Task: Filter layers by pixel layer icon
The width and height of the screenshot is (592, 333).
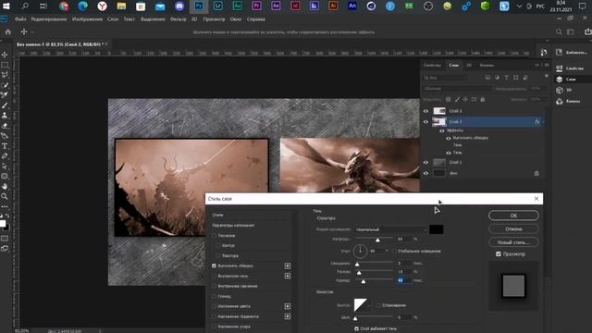Action: 487,78
